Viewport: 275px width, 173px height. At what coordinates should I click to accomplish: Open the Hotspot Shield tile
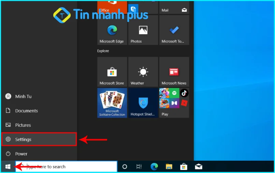point(143,103)
